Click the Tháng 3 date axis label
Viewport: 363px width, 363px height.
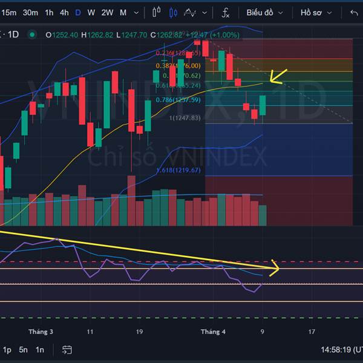41,332
